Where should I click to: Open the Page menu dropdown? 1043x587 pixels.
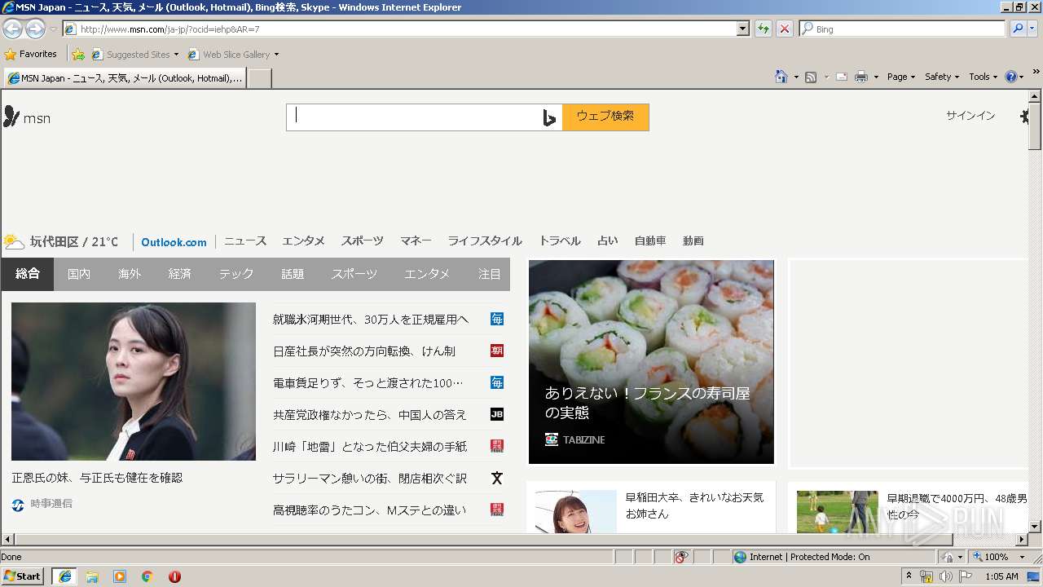pos(901,77)
